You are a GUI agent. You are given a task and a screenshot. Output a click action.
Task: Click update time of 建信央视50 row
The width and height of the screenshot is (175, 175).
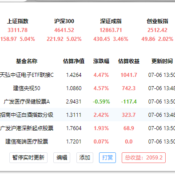point(162,88)
